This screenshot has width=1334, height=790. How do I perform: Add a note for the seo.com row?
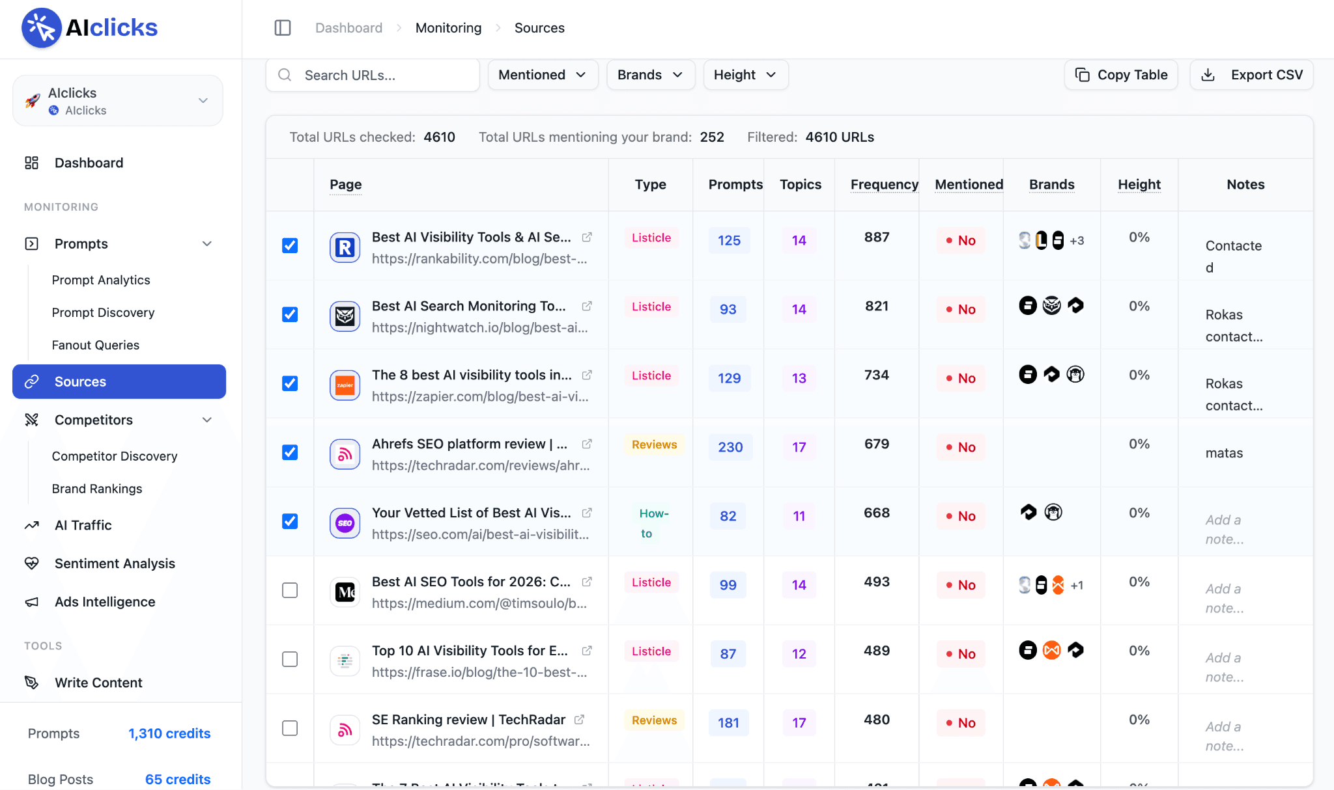point(1225,529)
